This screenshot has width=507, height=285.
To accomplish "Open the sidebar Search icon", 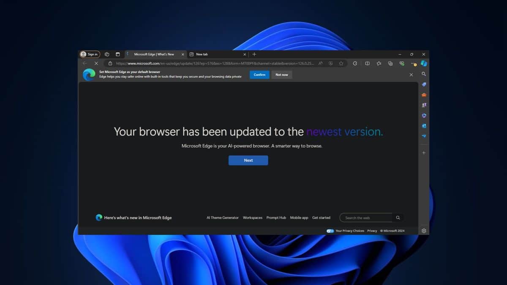I will (x=424, y=74).
